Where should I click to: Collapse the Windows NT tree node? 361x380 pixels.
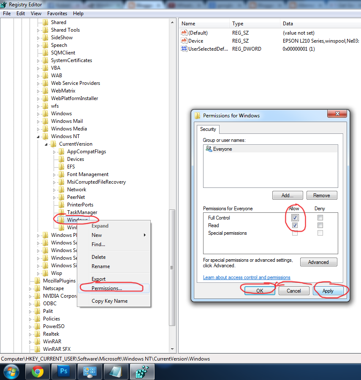(x=38, y=137)
